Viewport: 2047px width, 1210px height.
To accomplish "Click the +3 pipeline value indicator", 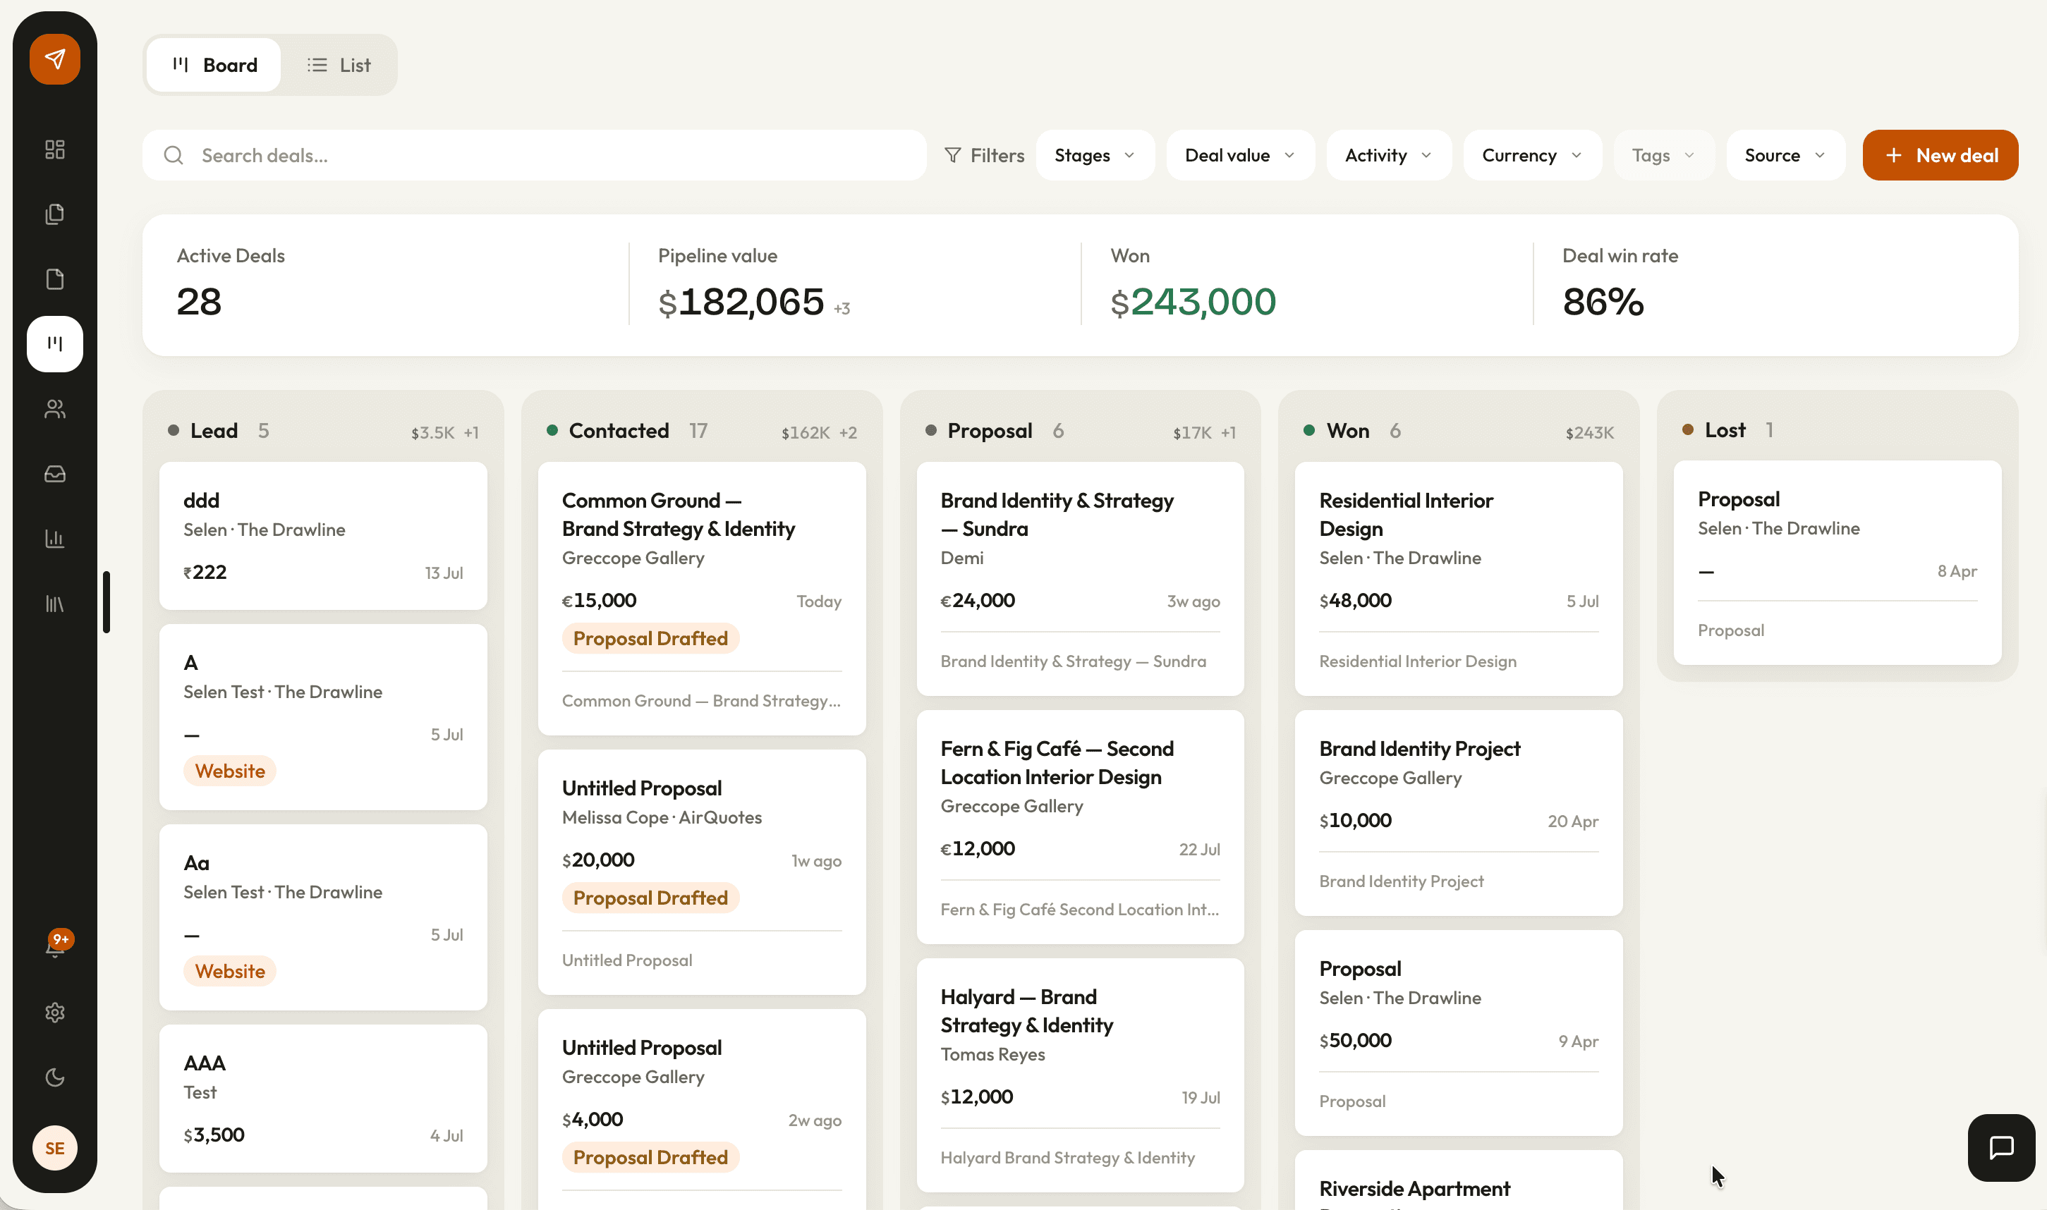I will [842, 308].
